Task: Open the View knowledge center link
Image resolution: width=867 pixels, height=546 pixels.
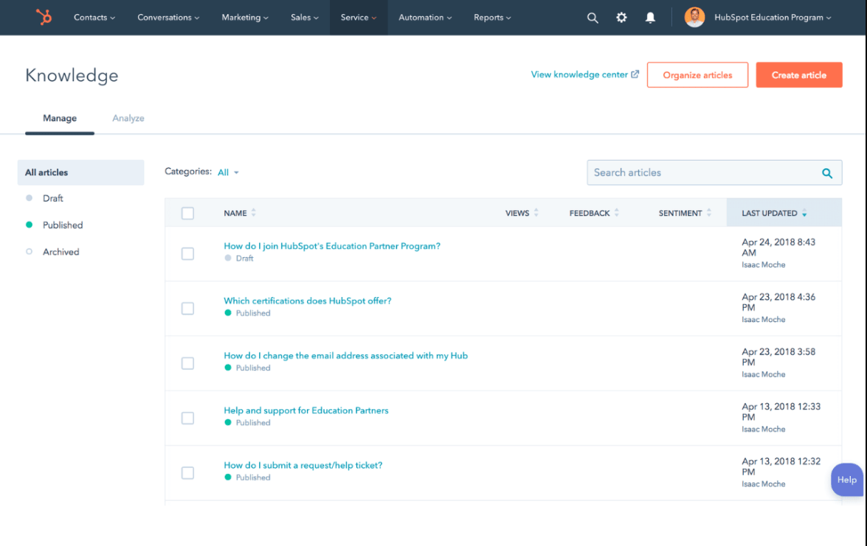Action: pyautogui.click(x=580, y=74)
